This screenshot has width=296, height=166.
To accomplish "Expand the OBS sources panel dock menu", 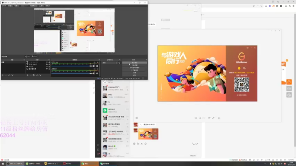I will [49, 60].
